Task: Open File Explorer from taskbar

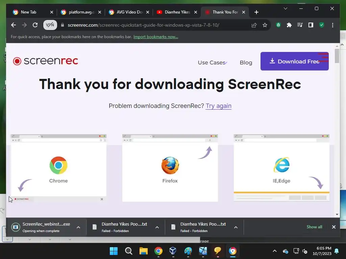Action: pyautogui.click(x=143, y=251)
